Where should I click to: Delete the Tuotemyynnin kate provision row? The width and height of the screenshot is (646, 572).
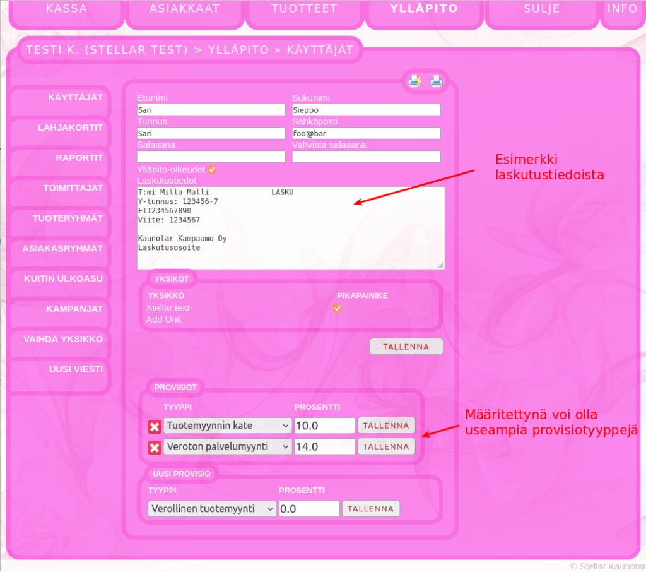(155, 427)
